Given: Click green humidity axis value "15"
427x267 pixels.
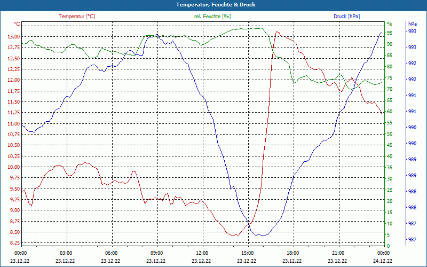Looking at the screenshot, I should point(390,212).
